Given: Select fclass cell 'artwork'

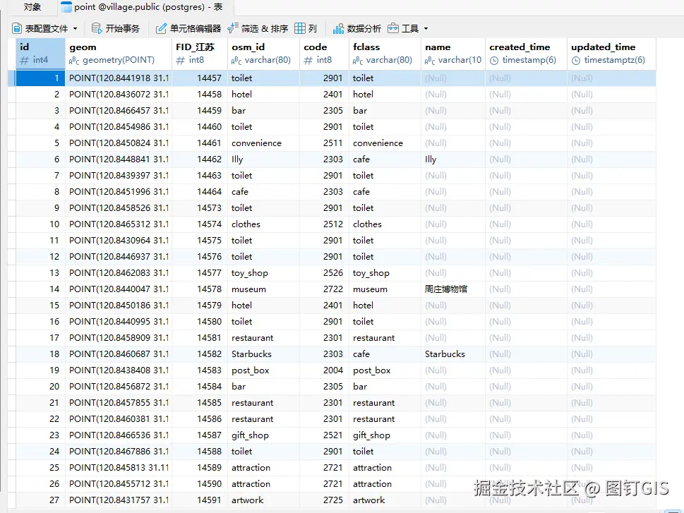Looking at the screenshot, I should tap(385, 500).
